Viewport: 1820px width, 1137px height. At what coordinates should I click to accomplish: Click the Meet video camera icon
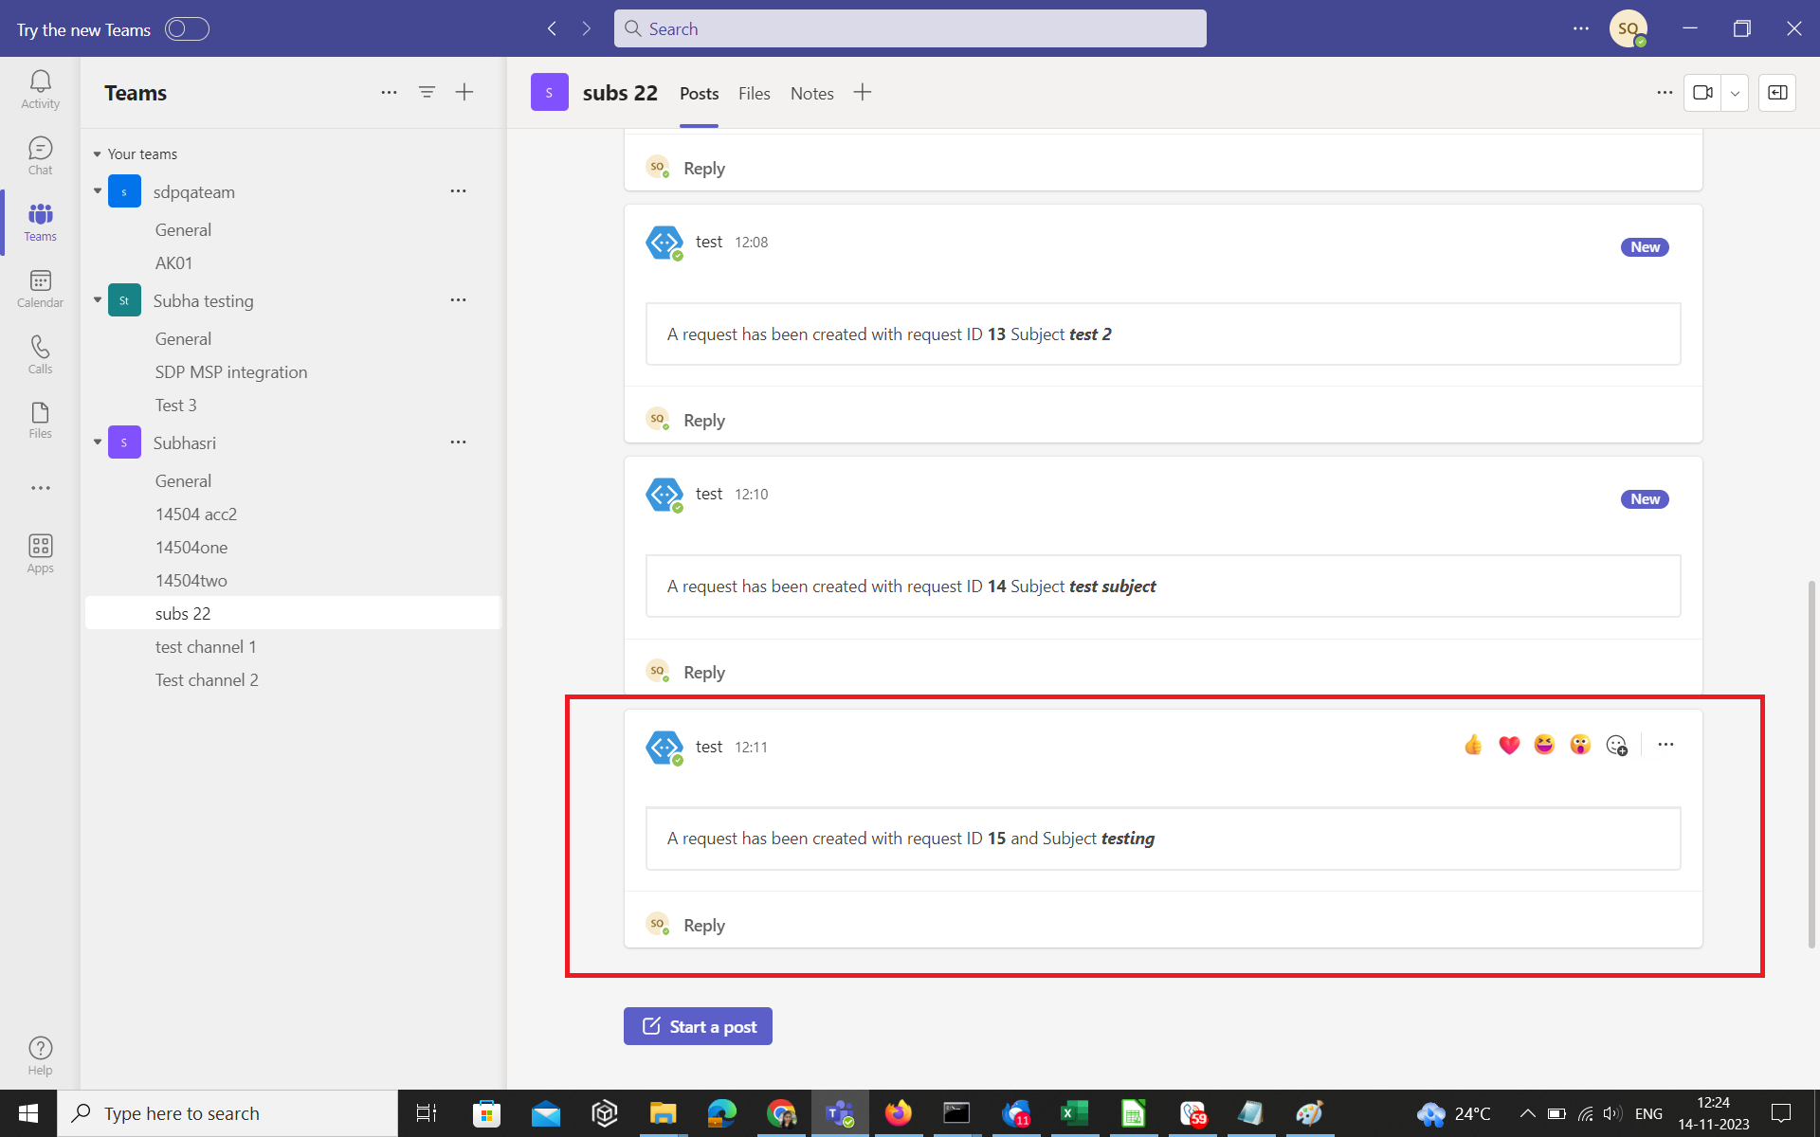(1702, 93)
